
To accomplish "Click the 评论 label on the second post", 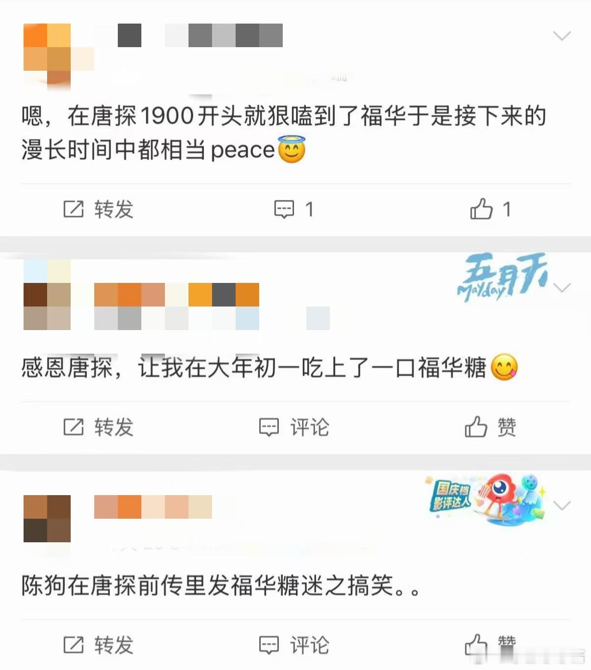I will tap(310, 427).
